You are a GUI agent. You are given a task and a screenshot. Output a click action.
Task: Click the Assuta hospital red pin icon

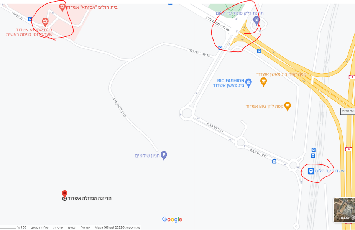click(62, 7)
